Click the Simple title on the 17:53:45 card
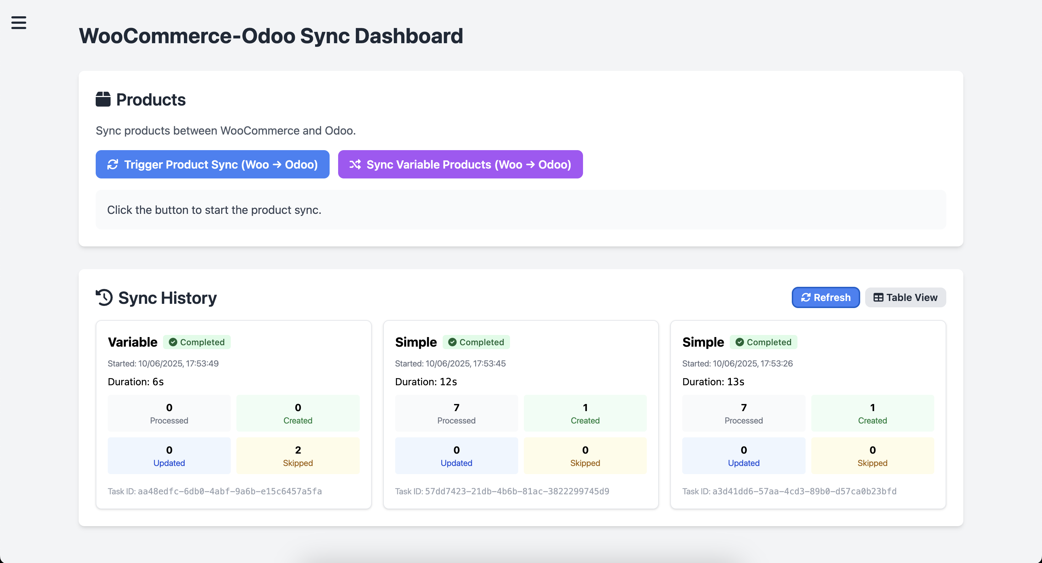Viewport: 1042px width, 563px height. (x=416, y=342)
